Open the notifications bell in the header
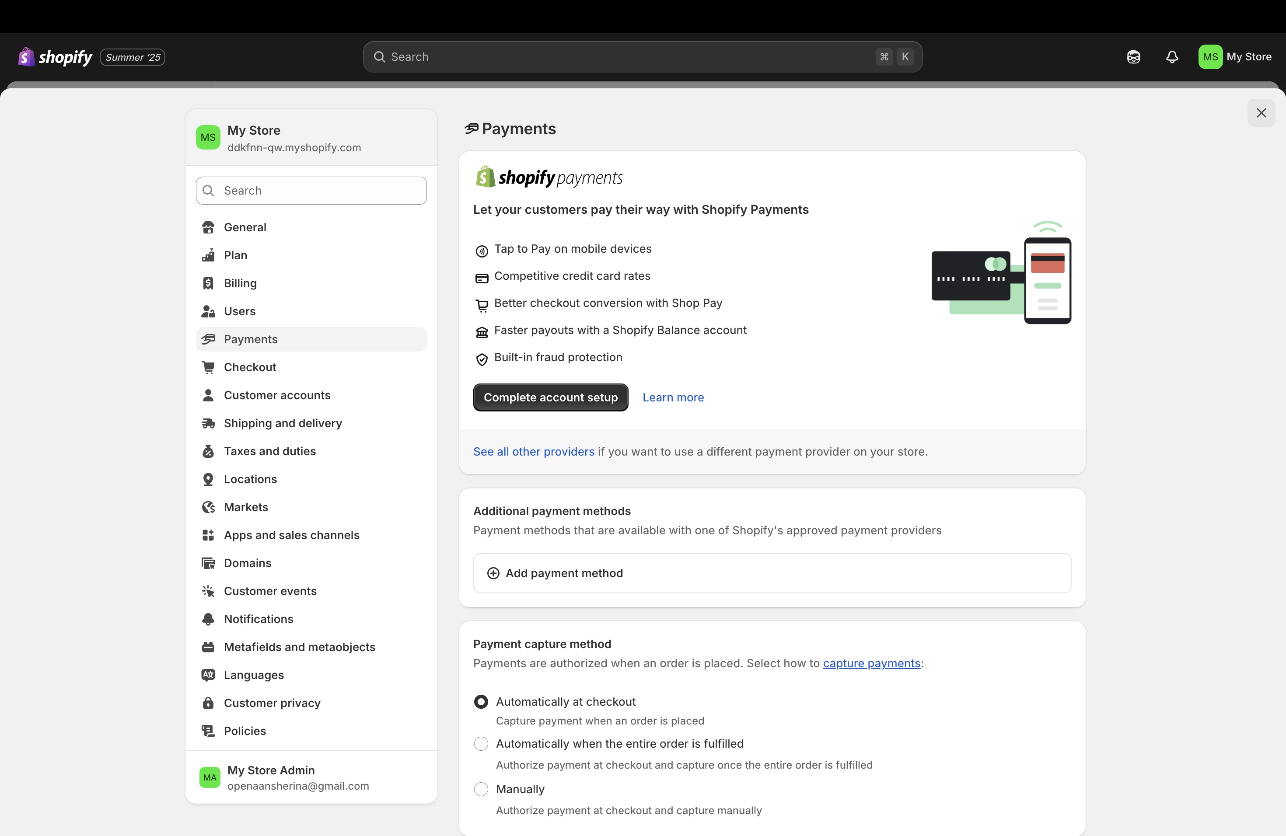 1172,57
